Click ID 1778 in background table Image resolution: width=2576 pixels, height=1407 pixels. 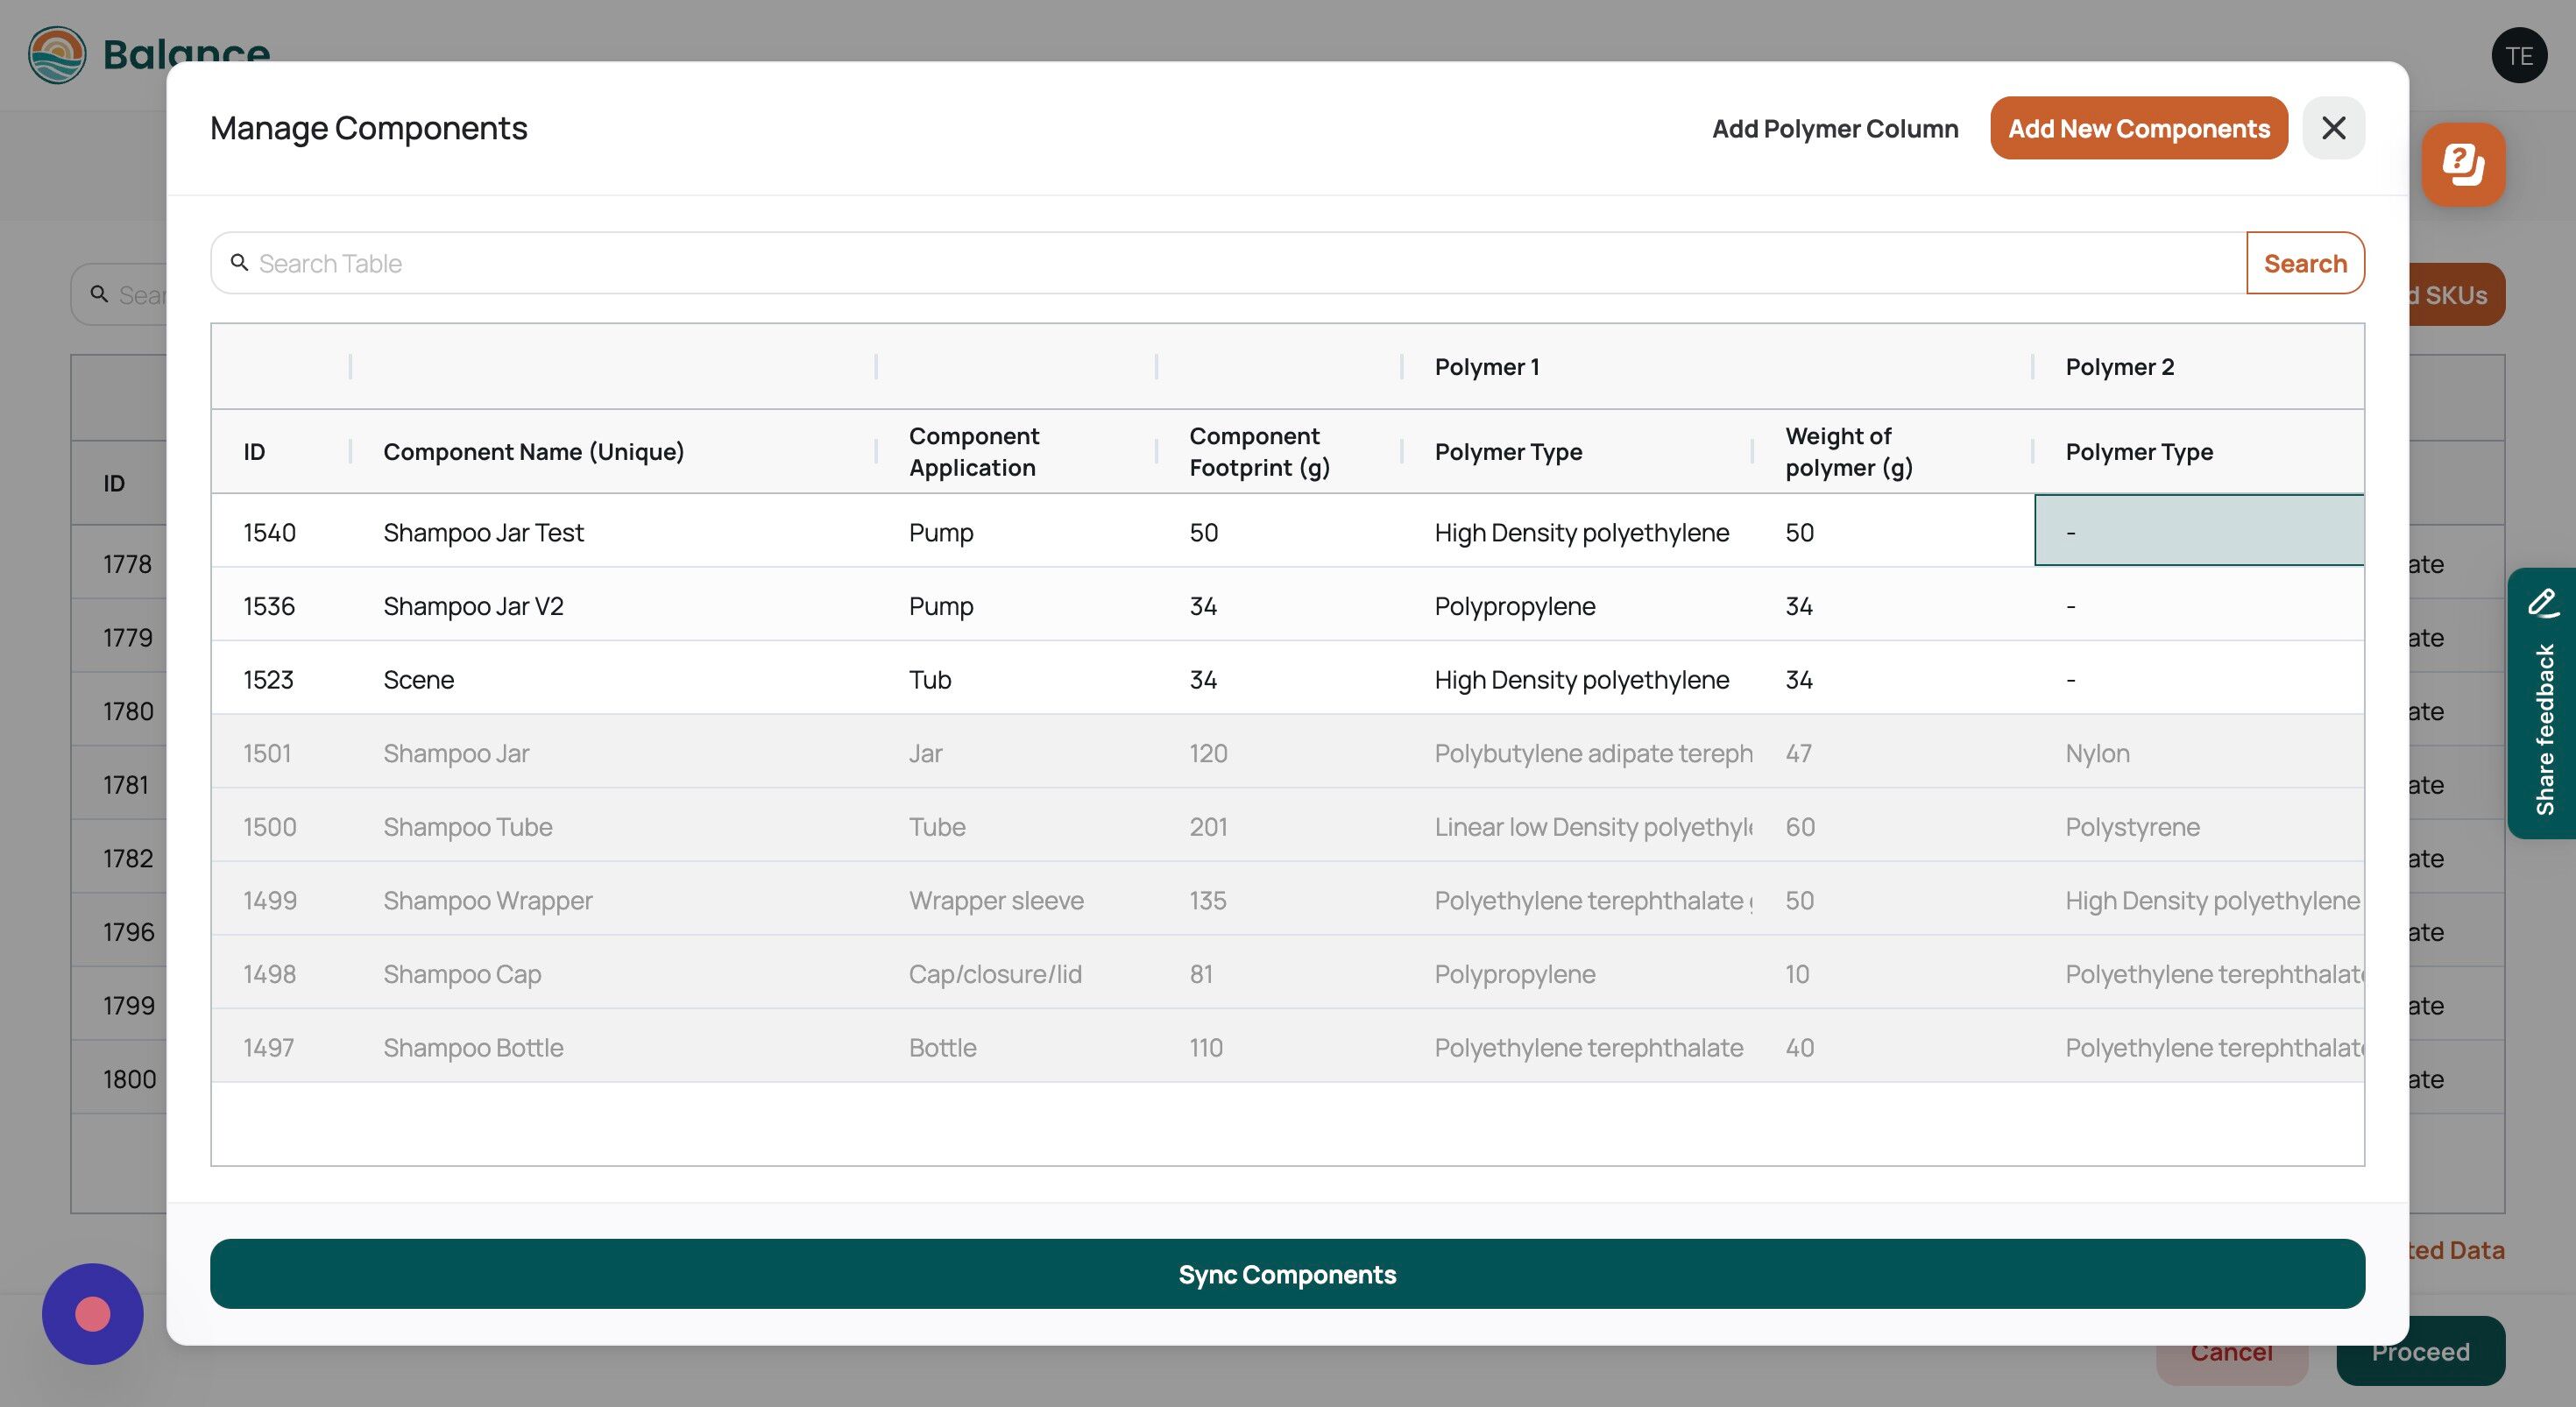pos(127,563)
